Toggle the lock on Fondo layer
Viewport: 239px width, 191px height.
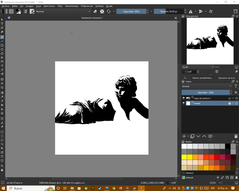(230, 103)
